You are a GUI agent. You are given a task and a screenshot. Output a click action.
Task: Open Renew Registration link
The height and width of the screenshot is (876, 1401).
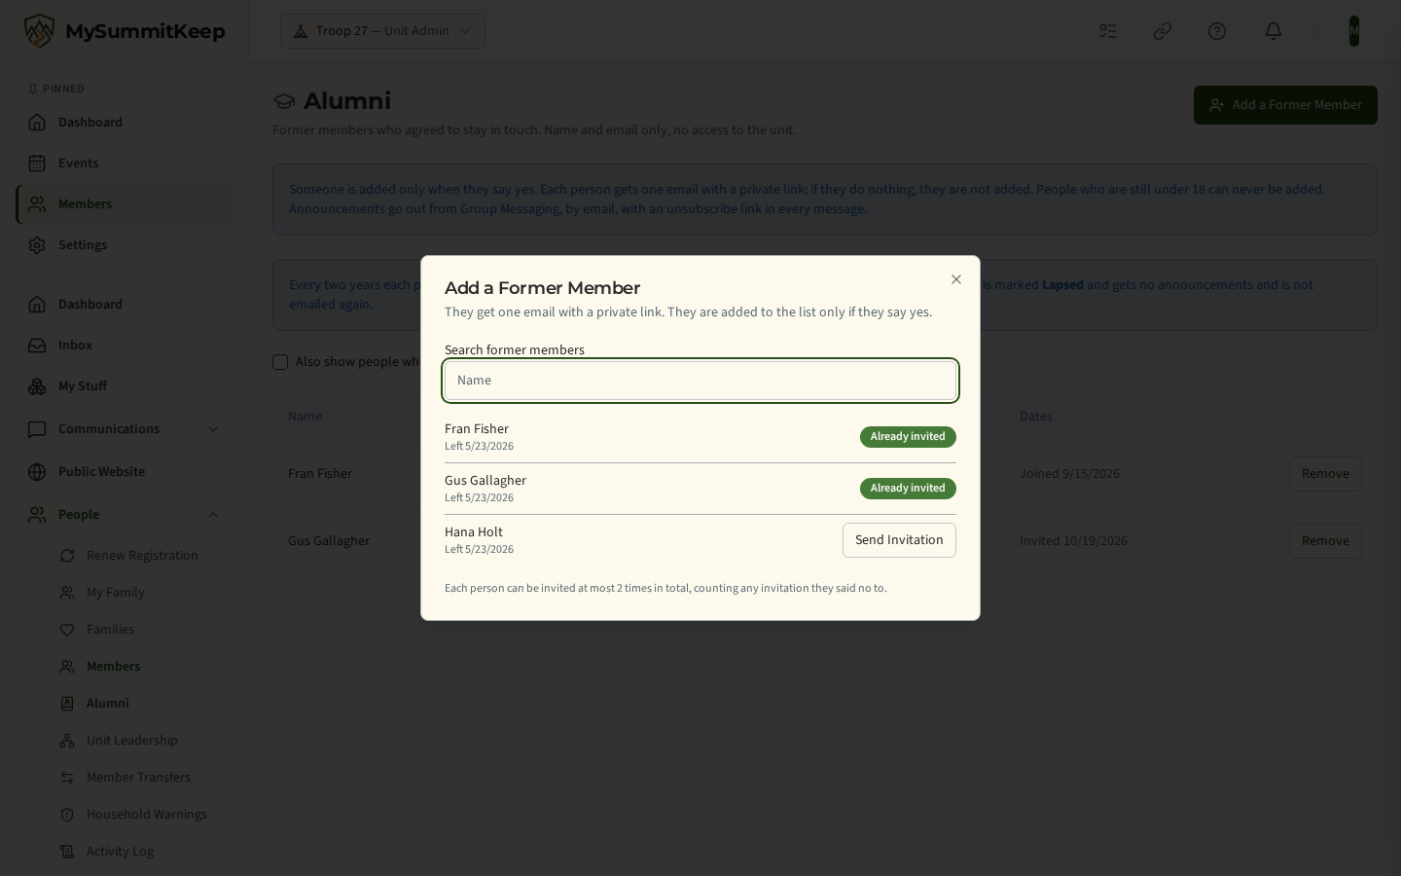(x=142, y=556)
